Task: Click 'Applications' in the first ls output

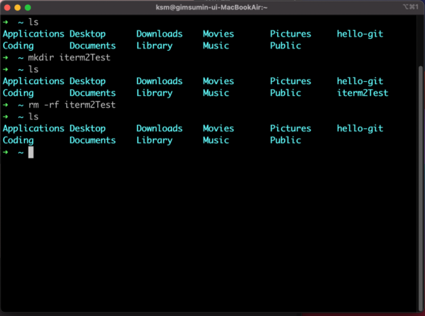Action: pos(33,34)
